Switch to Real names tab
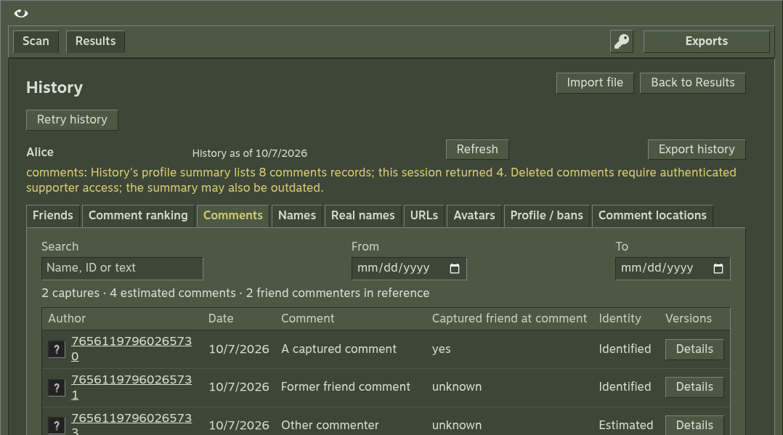783x435 pixels. tap(363, 216)
